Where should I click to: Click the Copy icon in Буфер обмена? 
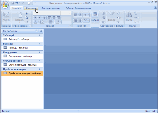pyautogui.click(x=27, y=18)
